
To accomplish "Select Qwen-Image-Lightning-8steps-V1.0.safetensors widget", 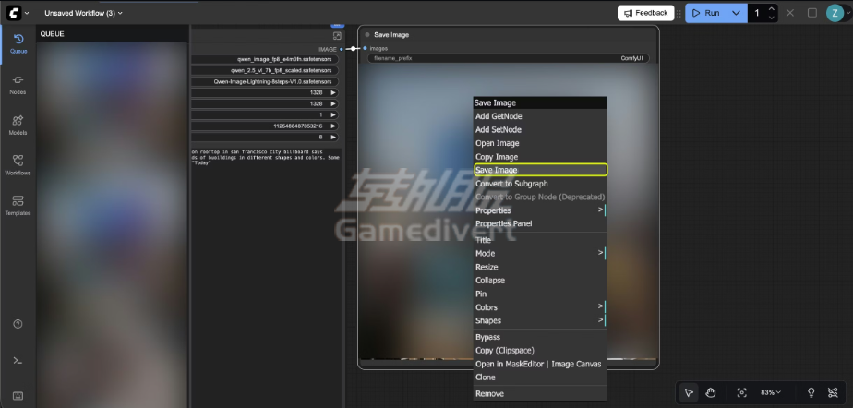I will pyautogui.click(x=265, y=81).
